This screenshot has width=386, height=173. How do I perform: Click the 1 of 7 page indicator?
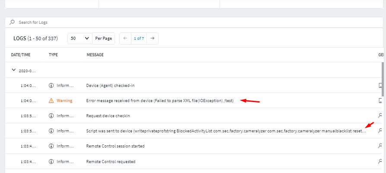[139, 38]
